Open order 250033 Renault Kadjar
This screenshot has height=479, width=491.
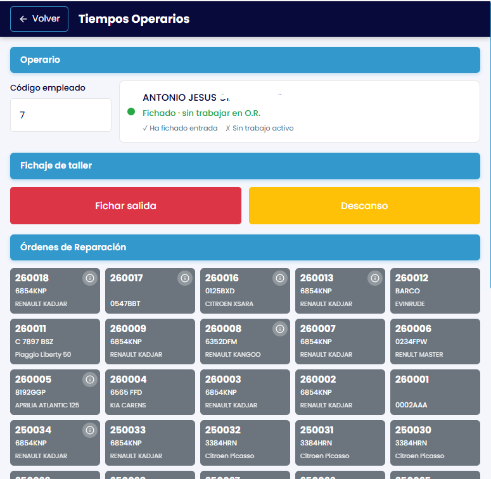coord(150,443)
